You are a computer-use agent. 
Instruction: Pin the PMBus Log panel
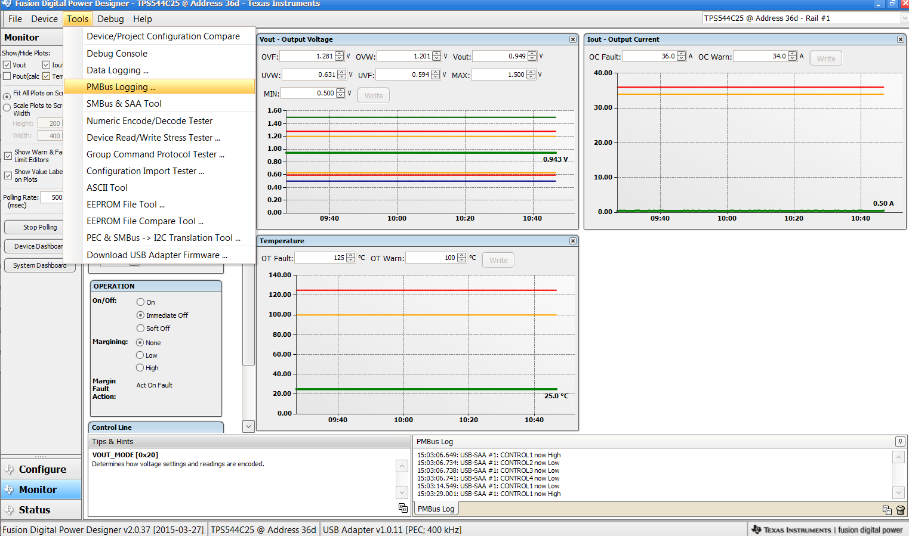(899, 441)
